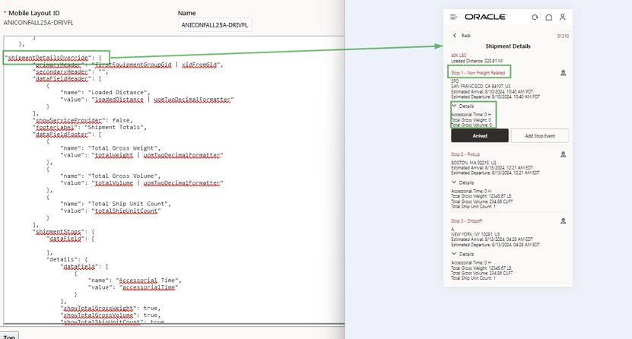The width and height of the screenshot is (632, 339).
Task: Click into the Name input field
Action: pos(214,25)
